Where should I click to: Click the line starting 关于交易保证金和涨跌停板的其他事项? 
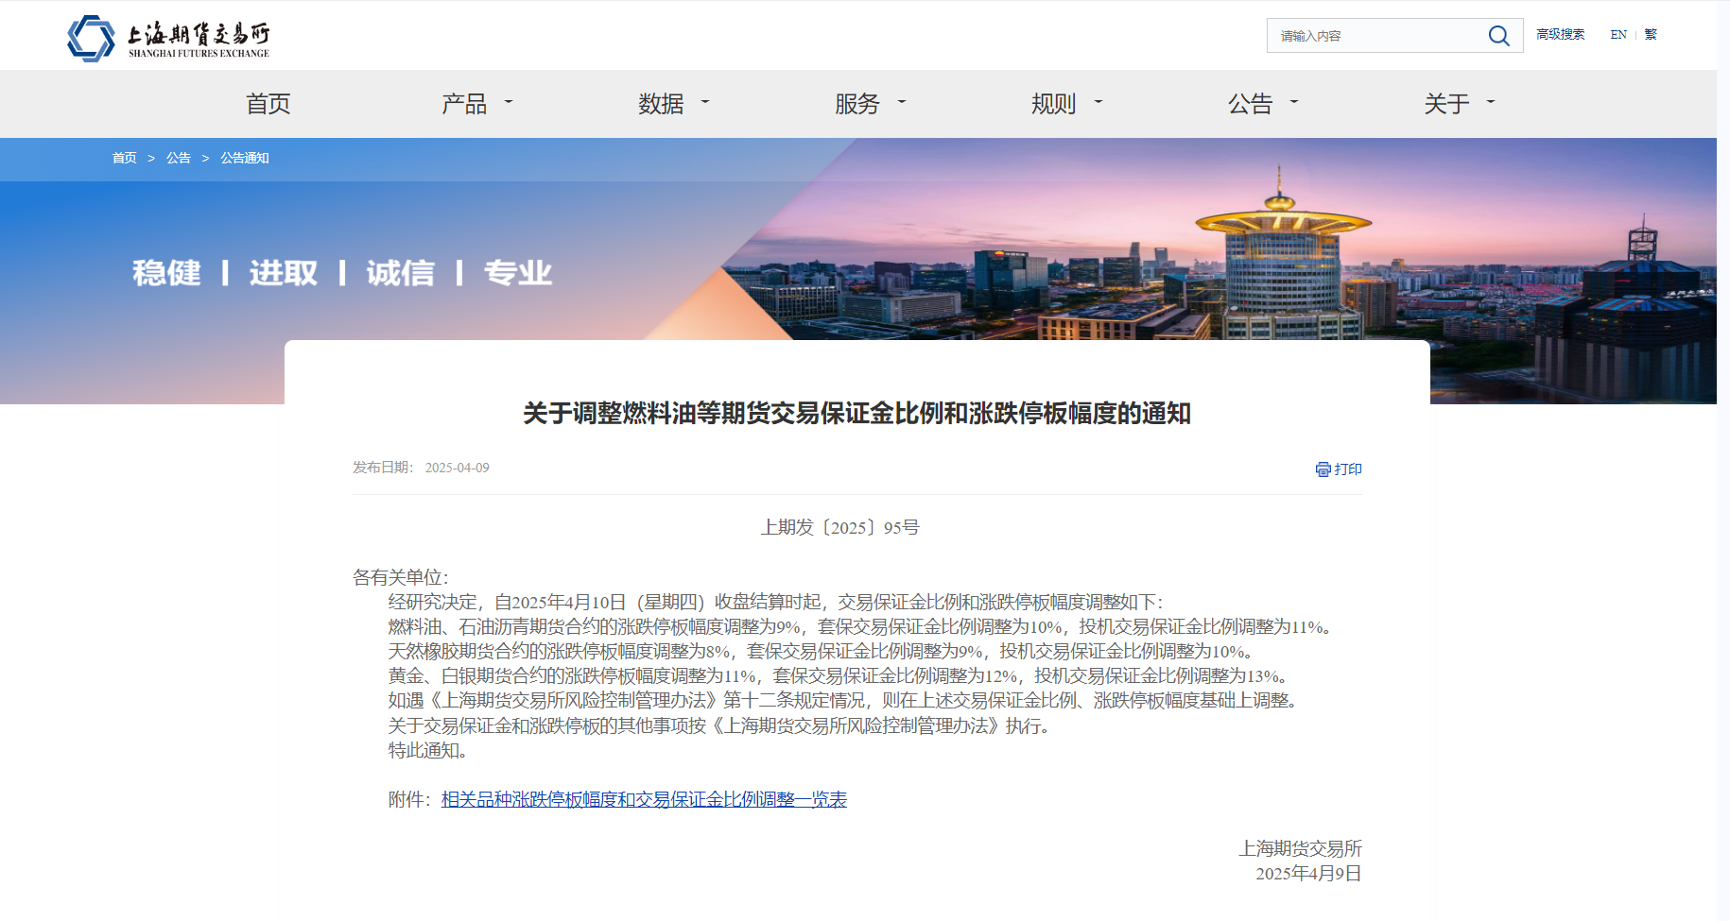coord(719,726)
